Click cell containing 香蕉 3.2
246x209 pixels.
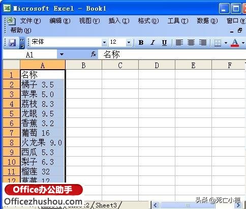(43, 123)
